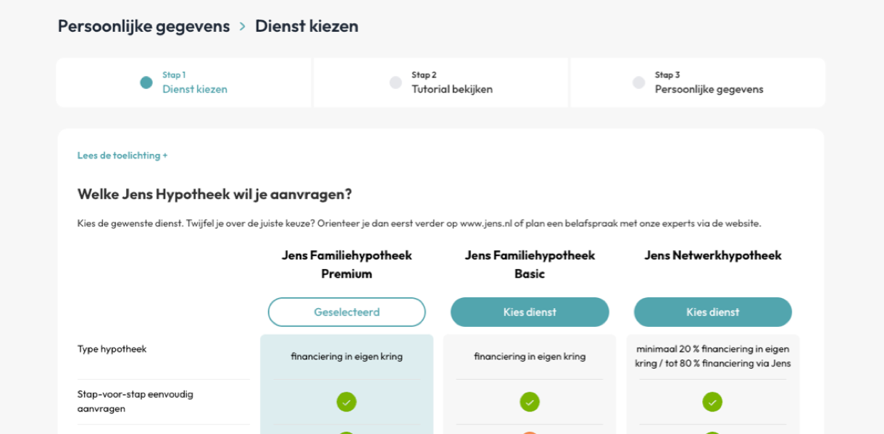Choose Kies dienst for Jens Netwerkhypotheek

click(712, 312)
